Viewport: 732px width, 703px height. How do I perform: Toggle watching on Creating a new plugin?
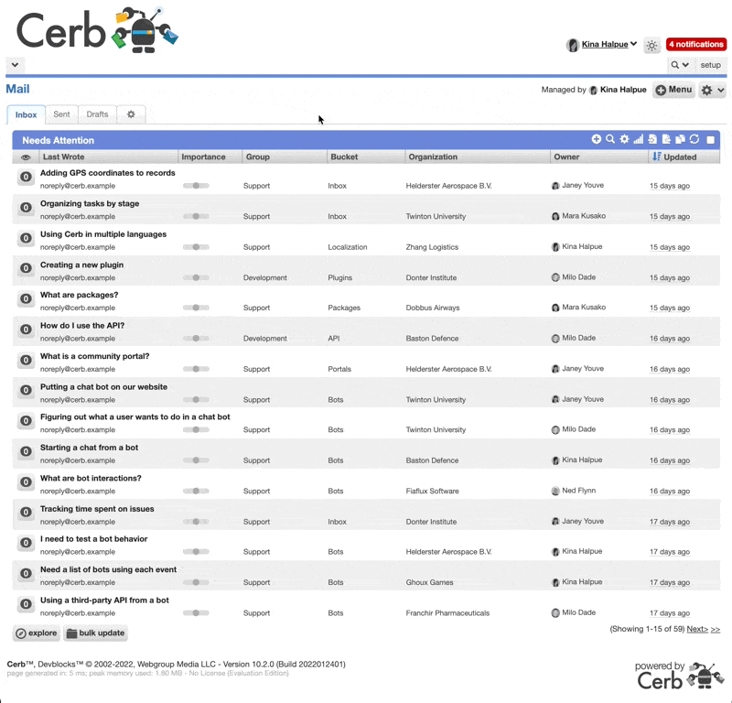(27, 268)
